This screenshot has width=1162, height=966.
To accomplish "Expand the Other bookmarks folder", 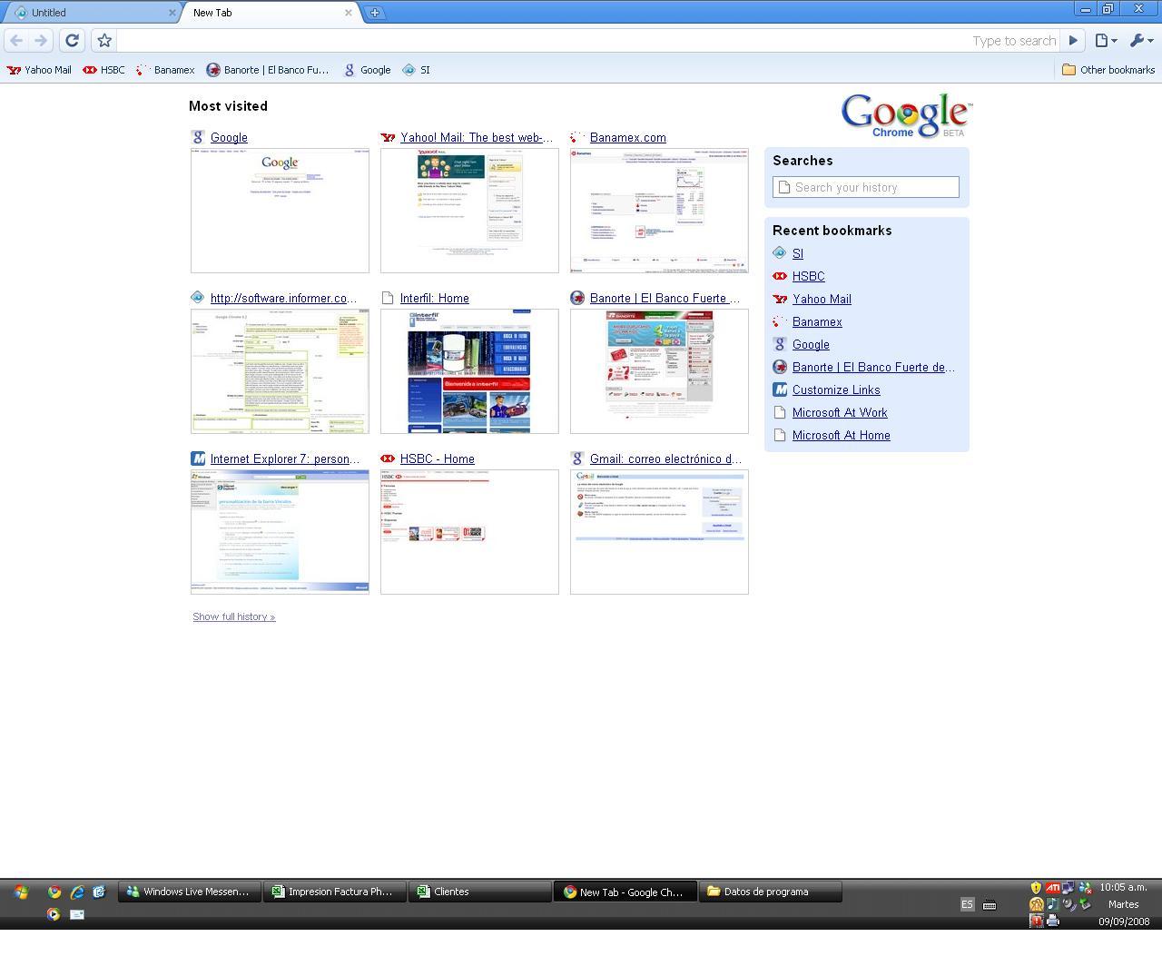I will [1108, 70].
